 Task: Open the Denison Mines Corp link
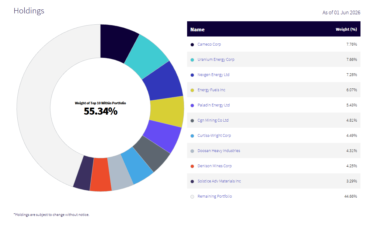tap(214, 166)
